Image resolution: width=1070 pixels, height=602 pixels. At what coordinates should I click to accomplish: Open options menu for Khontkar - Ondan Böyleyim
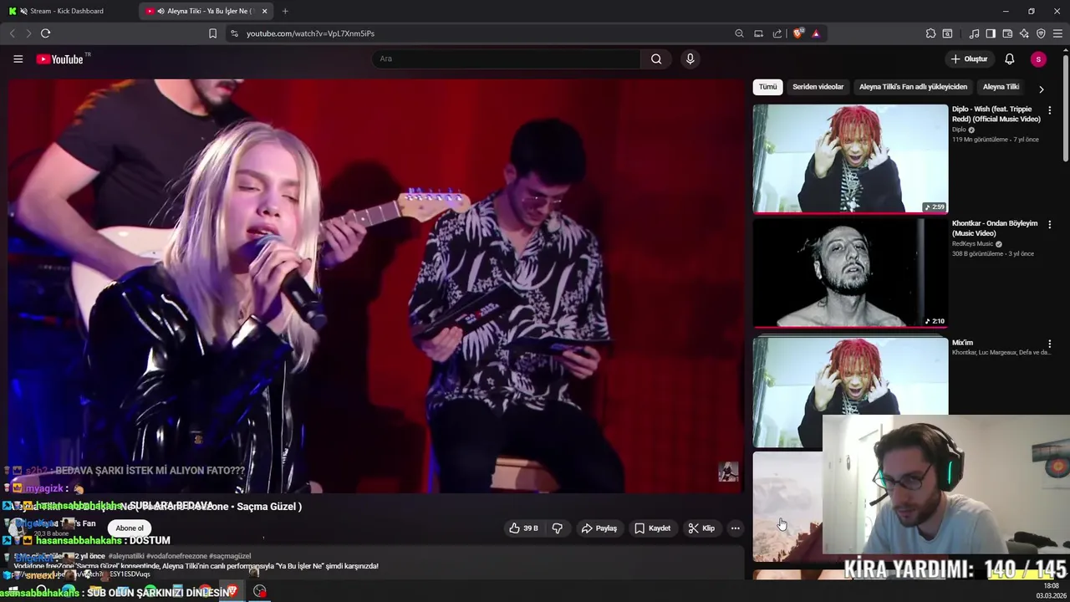coord(1050,224)
